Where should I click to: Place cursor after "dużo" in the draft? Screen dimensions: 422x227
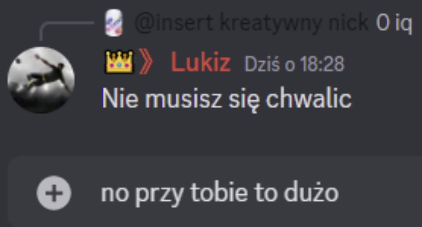[x=339, y=193]
